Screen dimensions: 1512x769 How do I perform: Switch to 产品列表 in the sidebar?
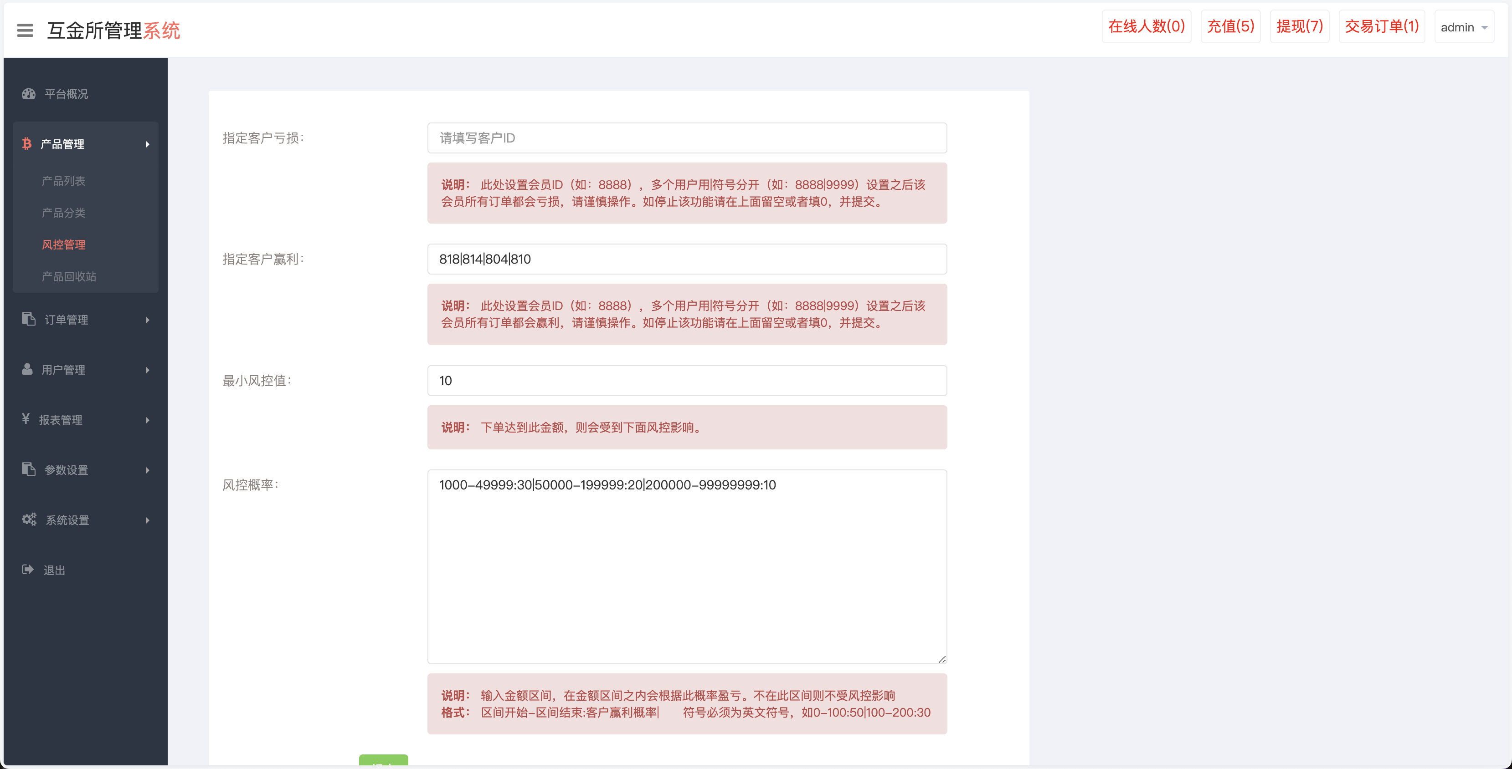click(x=63, y=181)
